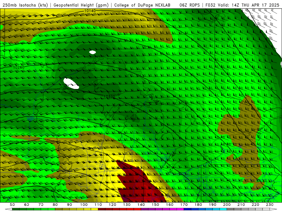Pick the cyan legend swatch before 200
This screenshot has height=211, width=282.
223,209
